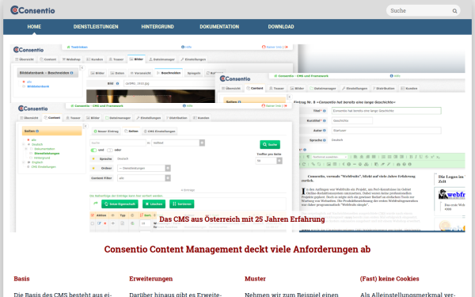This screenshot has height=297, width=475.
Task: Select the Englisch tree node
Action: click(36, 162)
